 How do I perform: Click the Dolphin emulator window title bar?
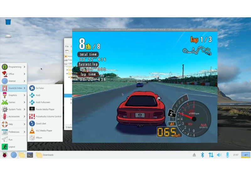(145, 30)
